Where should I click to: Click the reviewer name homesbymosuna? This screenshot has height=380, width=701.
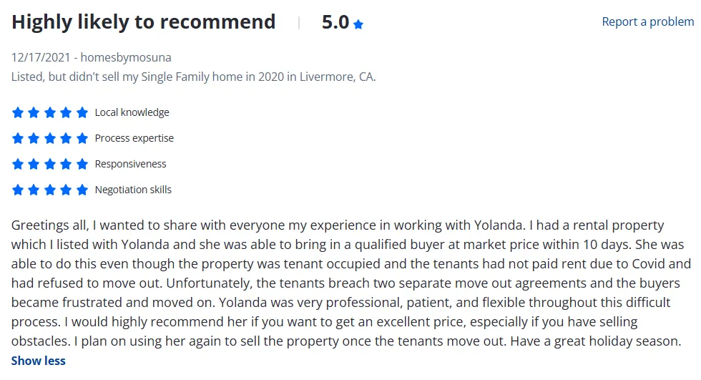pyautogui.click(x=126, y=57)
